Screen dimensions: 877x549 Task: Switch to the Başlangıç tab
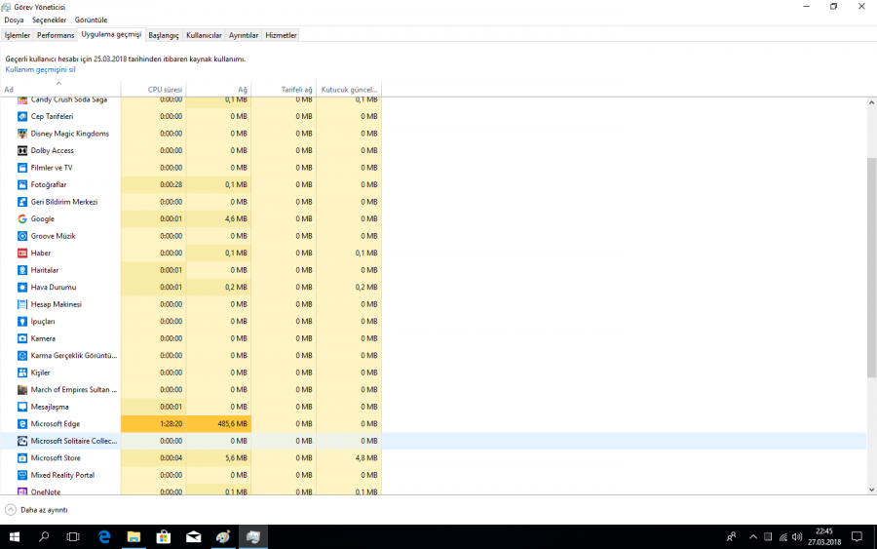point(164,35)
